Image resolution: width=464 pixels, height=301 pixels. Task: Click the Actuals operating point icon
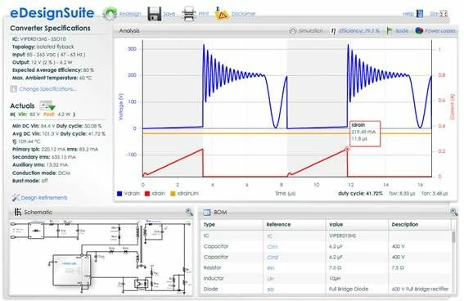(x=47, y=106)
